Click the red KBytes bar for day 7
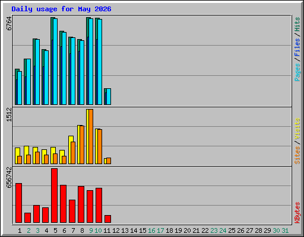The width and height of the screenshot is (304, 237). pyautogui.click(x=72, y=212)
